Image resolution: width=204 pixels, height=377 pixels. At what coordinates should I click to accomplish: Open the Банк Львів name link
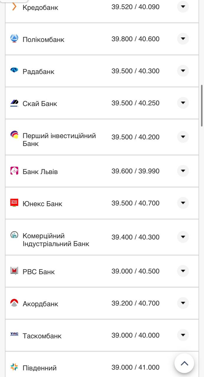pos(40,172)
